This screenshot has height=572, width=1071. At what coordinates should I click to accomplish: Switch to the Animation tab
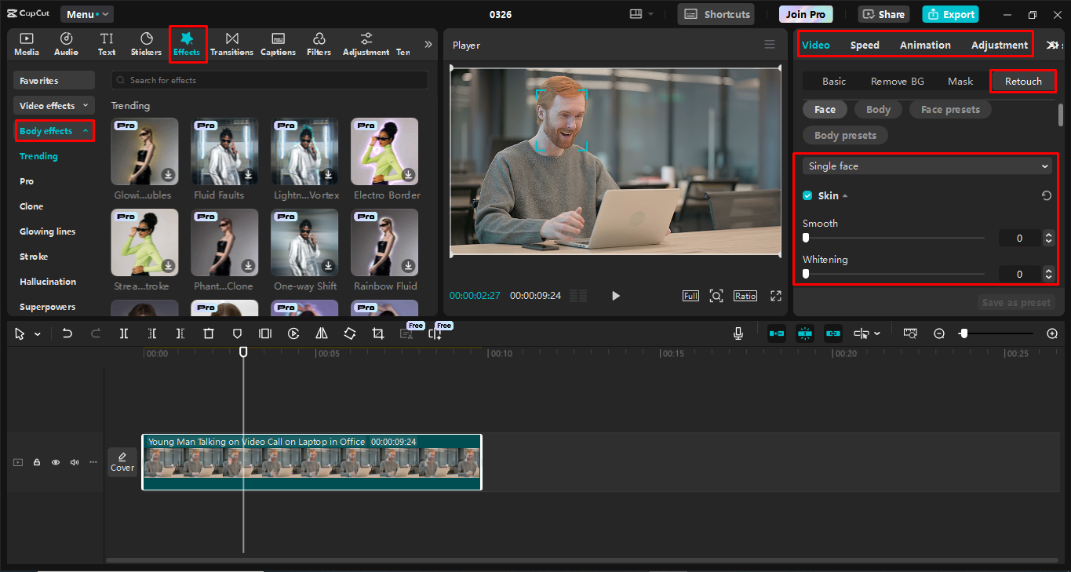[x=925, y=45]
